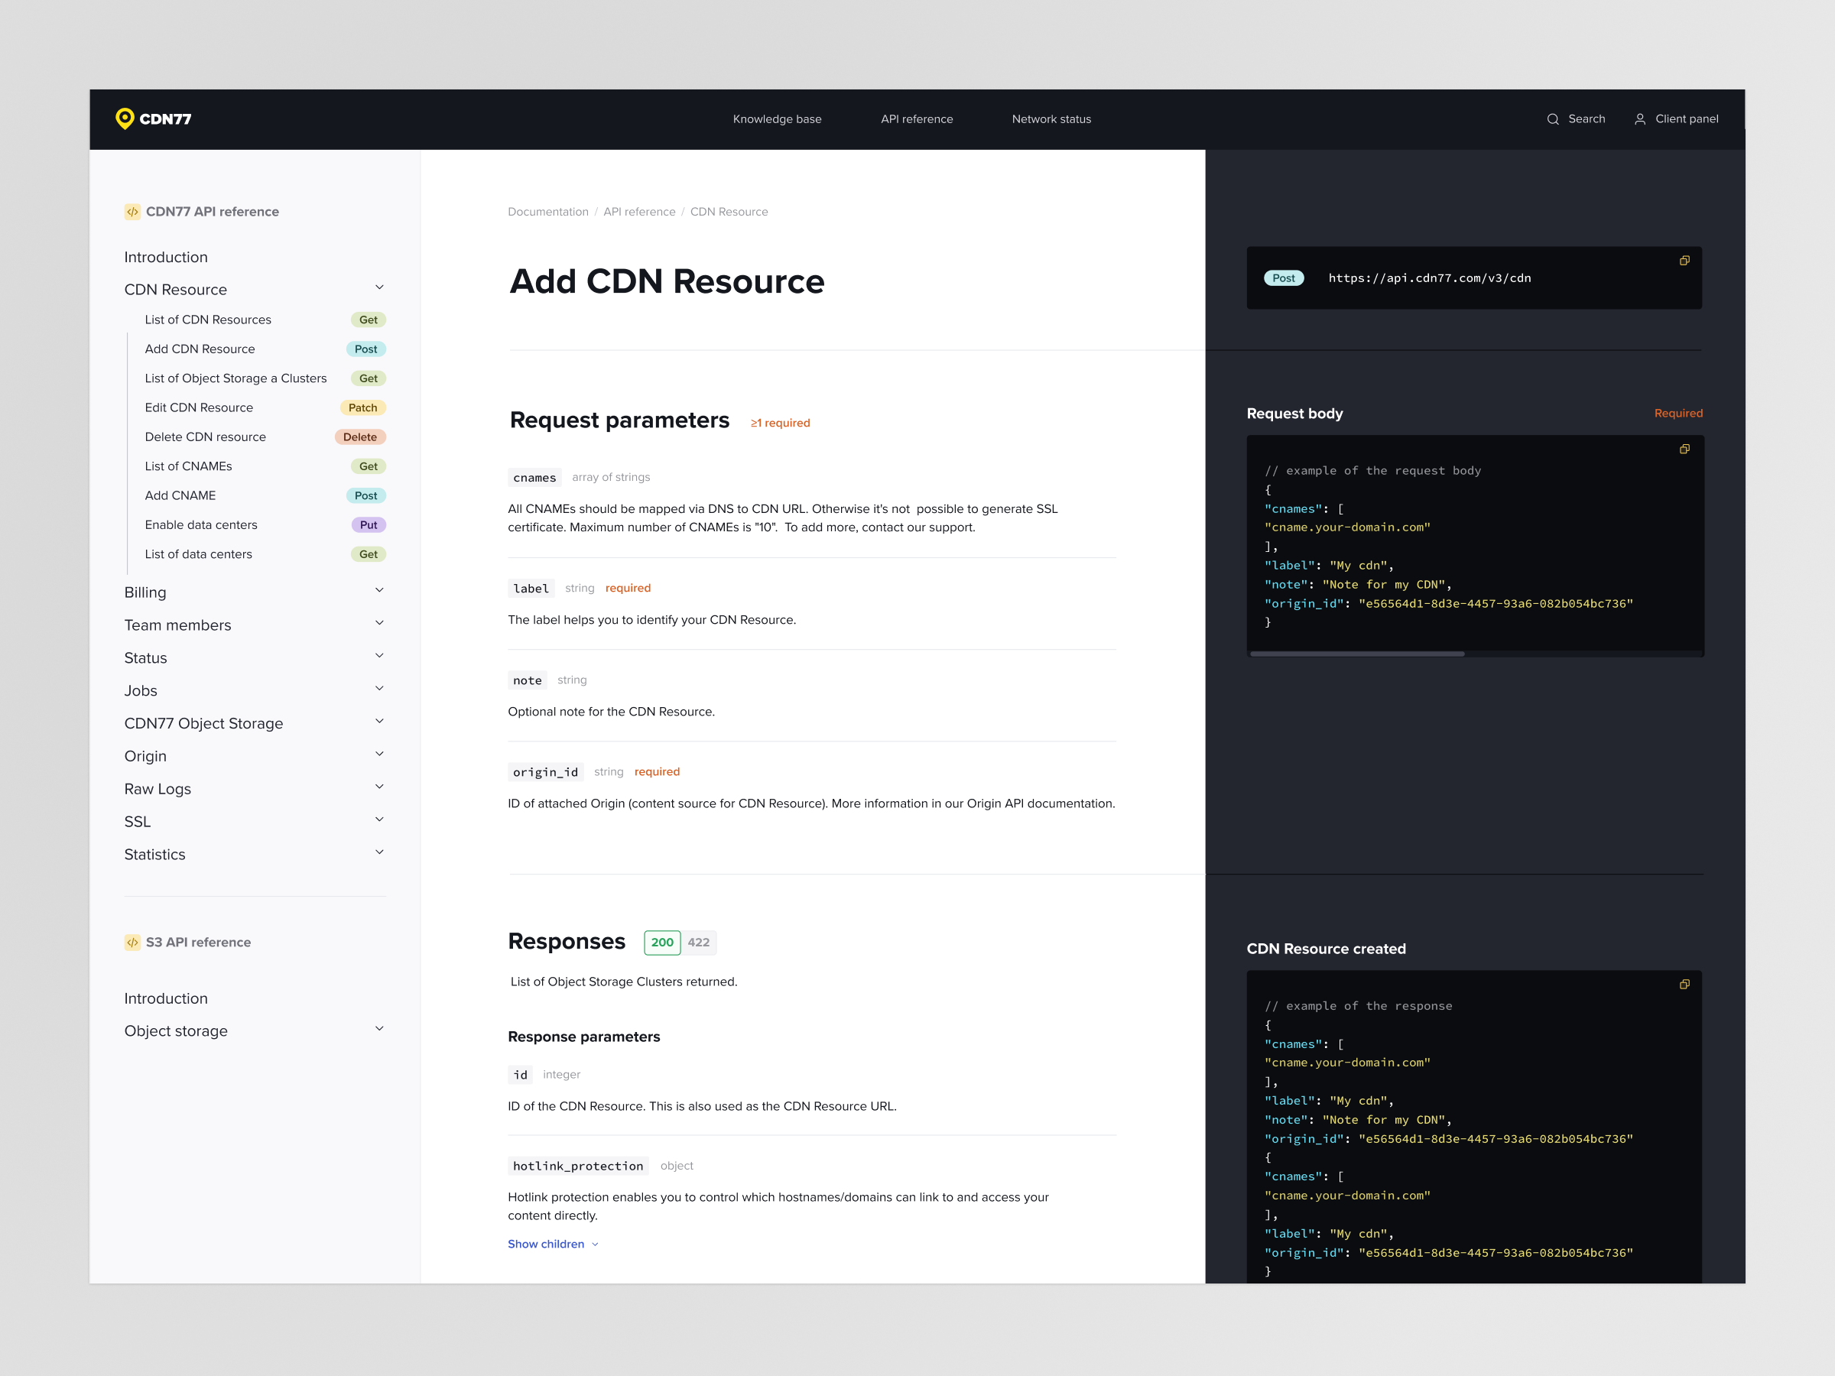
Task: Click the code icon beside S3 API reference
Action: 133,943
